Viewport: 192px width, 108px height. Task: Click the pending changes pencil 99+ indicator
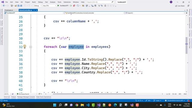tap(148, 100)
